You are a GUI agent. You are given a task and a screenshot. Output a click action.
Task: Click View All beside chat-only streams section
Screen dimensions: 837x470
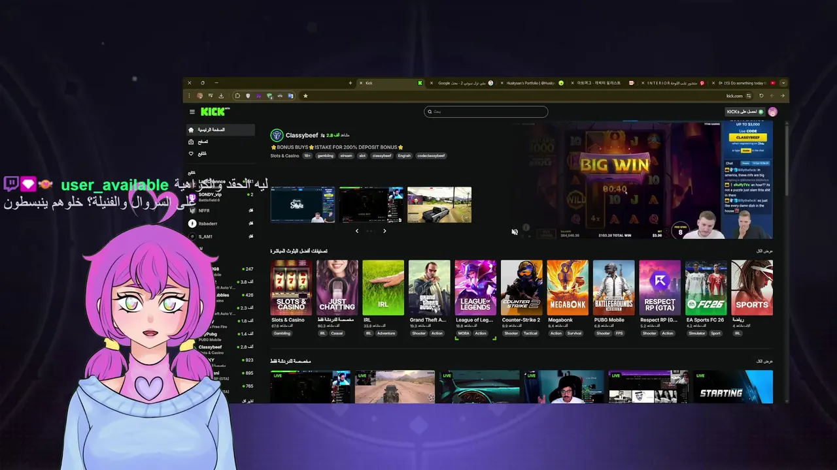coord(765,362)
